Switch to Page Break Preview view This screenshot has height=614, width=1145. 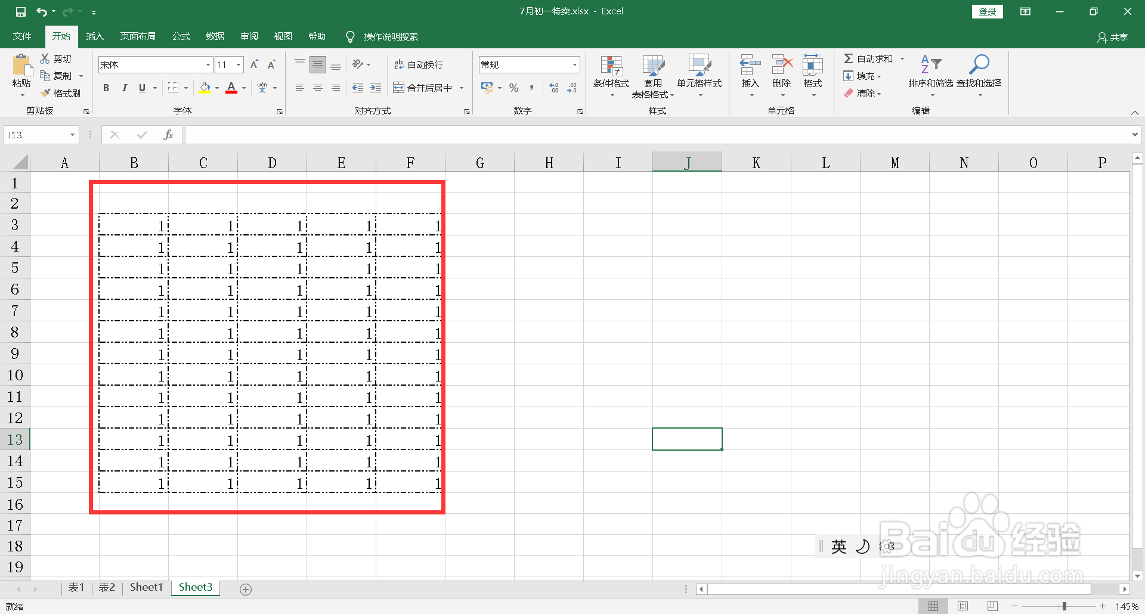(992, 606)
